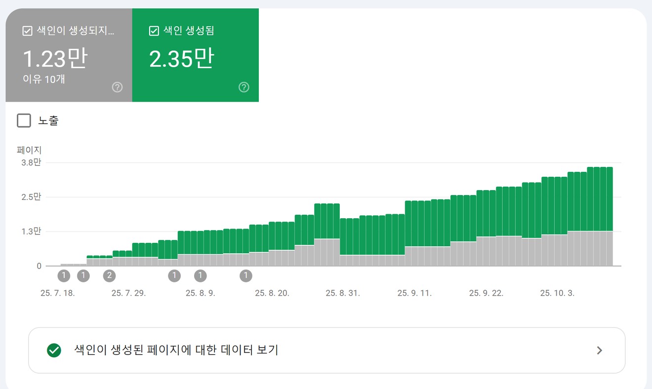The height and width of the screenshot is (389, 652).
Task: Click green checkmark icon in data view row
Action: 54,350
